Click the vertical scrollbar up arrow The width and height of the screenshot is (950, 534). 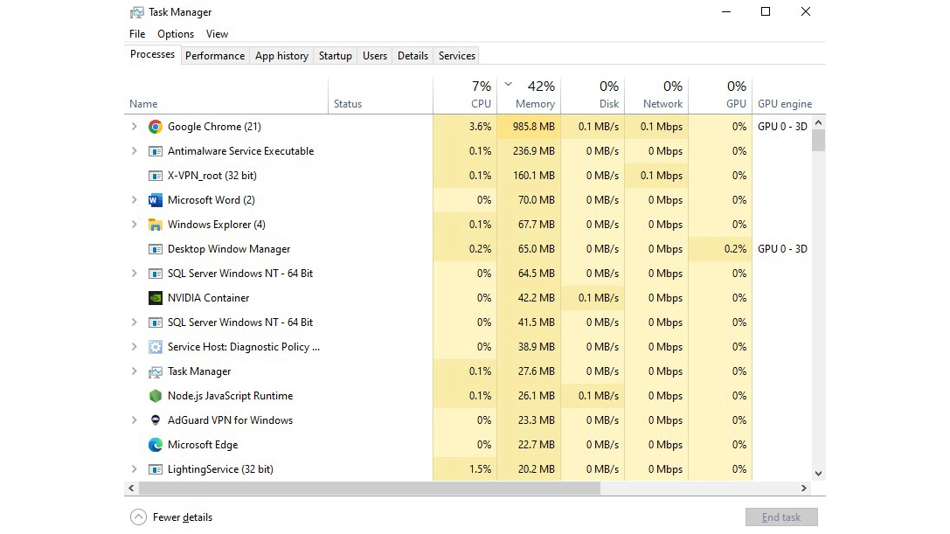(x=819, y=122)
